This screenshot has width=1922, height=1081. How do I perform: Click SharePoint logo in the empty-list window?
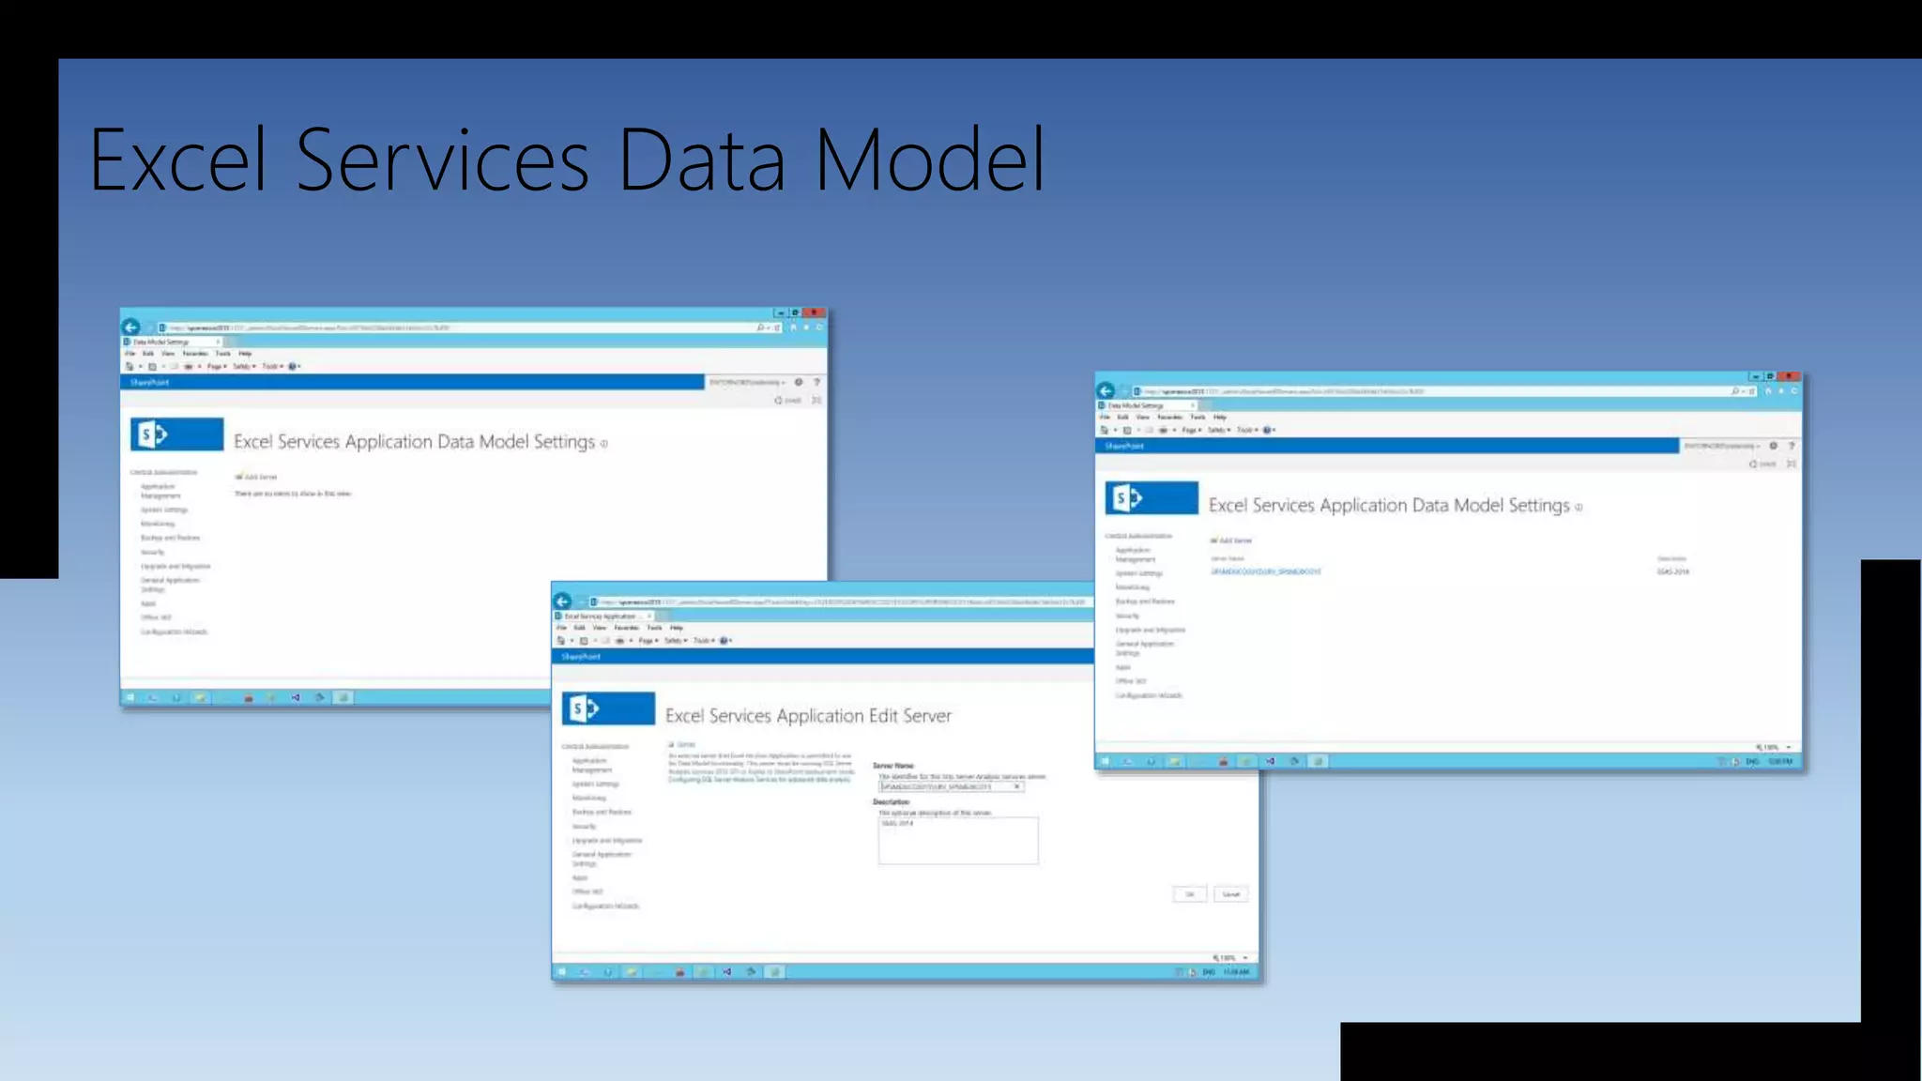(176, 434)
